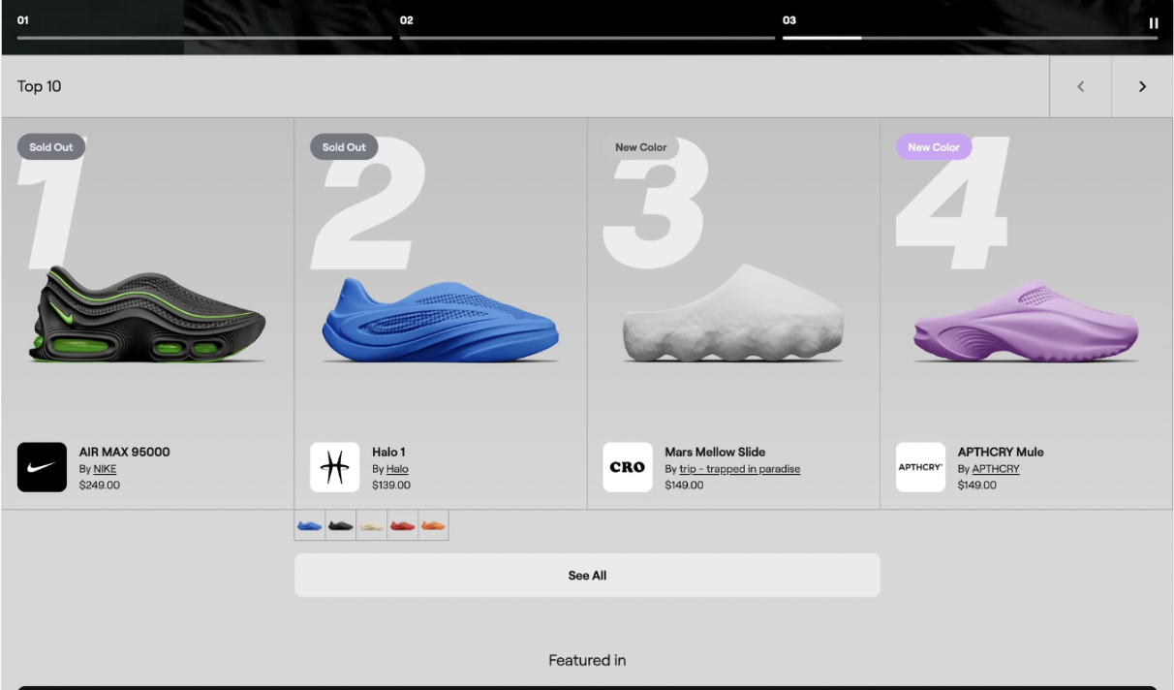Open the trip - trapped in paradise link
This screenshot has height=690, width=1174.
(x=739, y=469)
